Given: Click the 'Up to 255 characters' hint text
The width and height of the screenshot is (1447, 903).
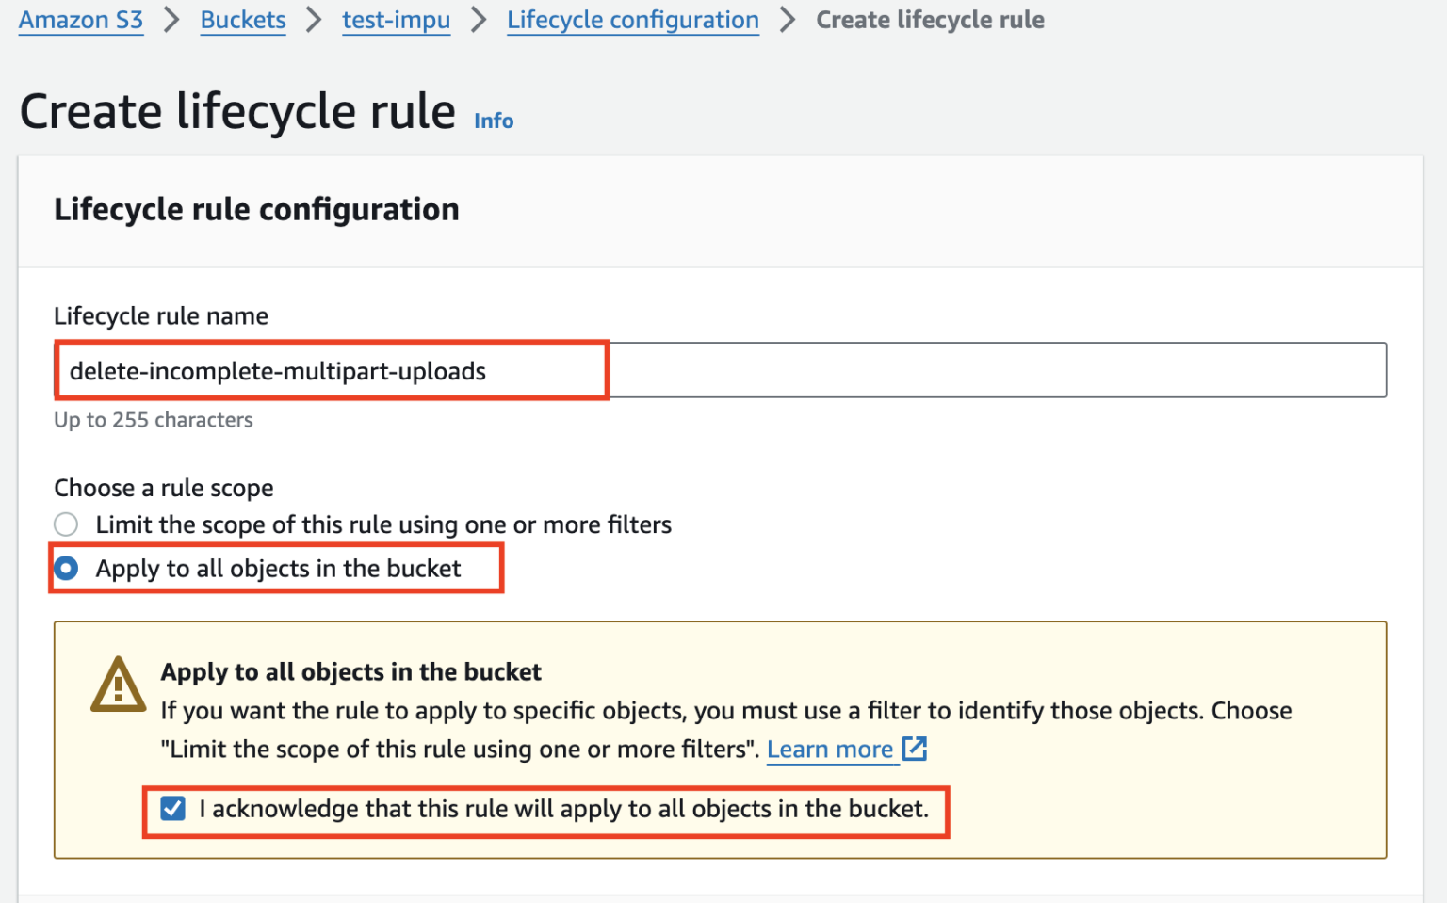Looking at the screenshot, I should (154, 420).
